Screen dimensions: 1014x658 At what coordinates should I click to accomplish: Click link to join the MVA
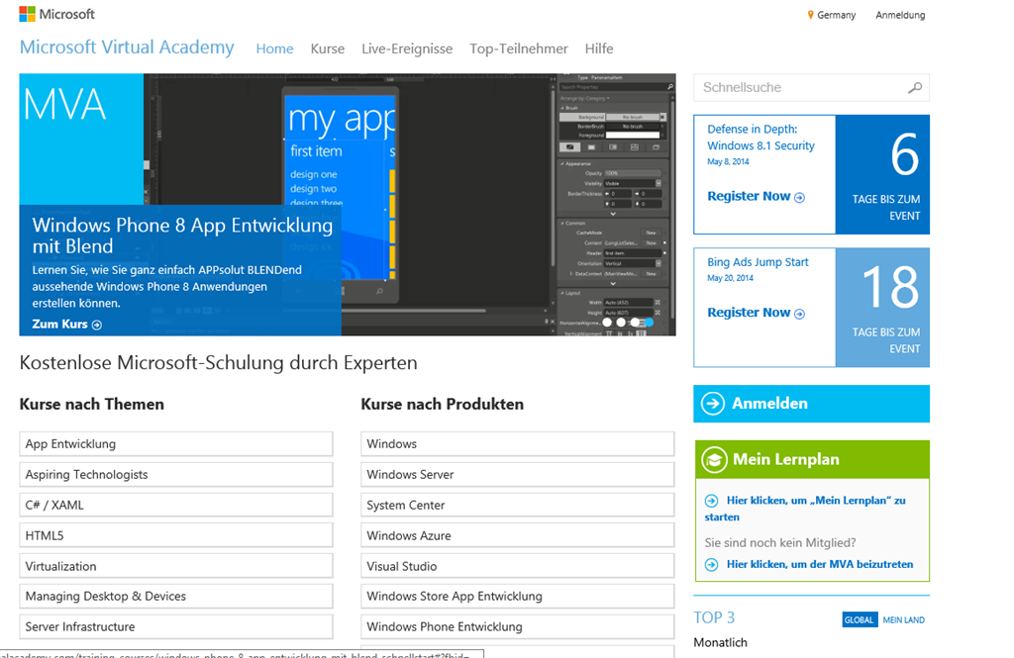pyautogui.click(x=819, y=565)
